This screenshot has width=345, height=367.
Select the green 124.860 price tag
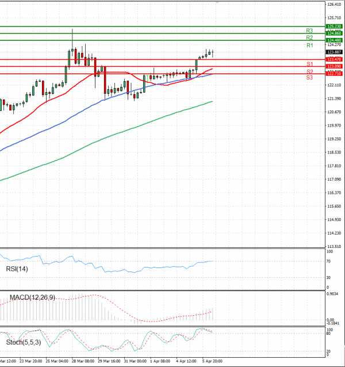pos(334,33)
